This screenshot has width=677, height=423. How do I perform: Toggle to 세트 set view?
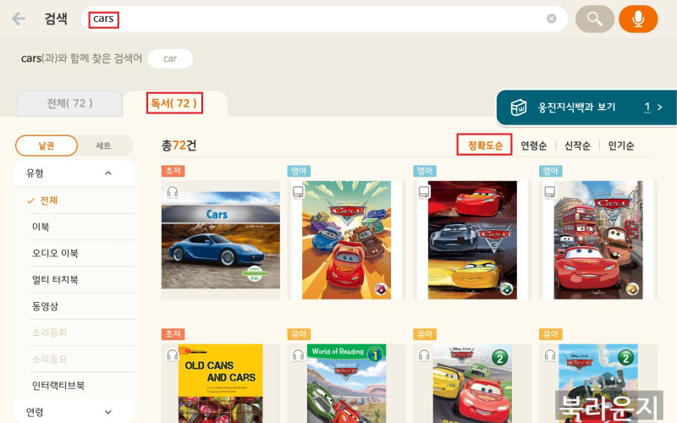click(103, 146)
